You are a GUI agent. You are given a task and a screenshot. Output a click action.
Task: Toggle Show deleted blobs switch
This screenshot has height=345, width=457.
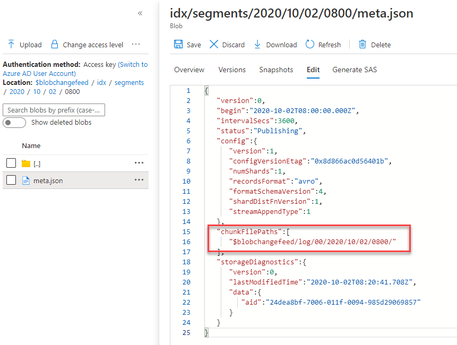click(x=14, y=123)
